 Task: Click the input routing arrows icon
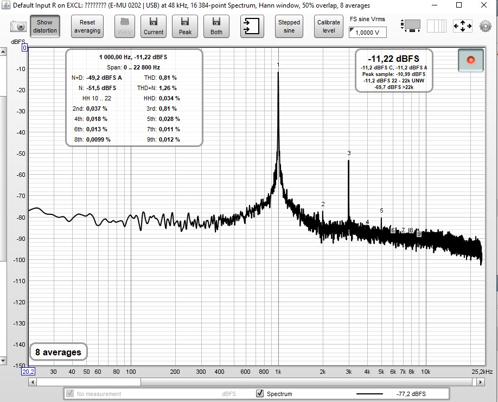tap(252, 27)
